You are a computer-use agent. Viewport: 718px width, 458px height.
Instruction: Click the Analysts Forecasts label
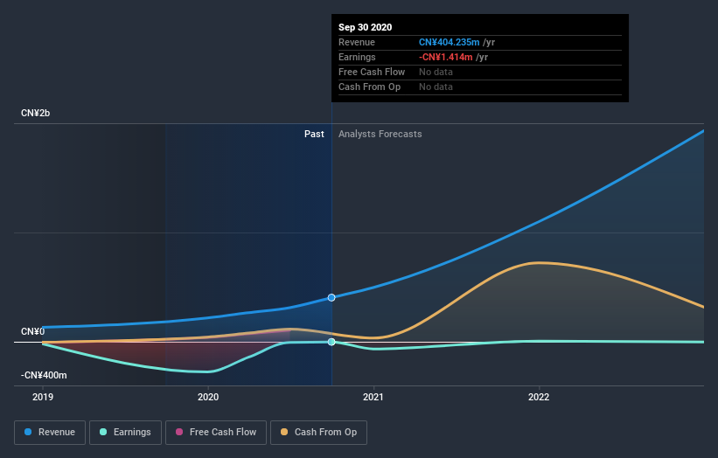[380, 134]
